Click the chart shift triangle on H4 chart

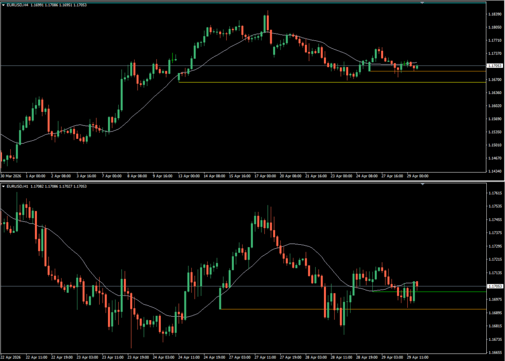(x=422, y=2)
